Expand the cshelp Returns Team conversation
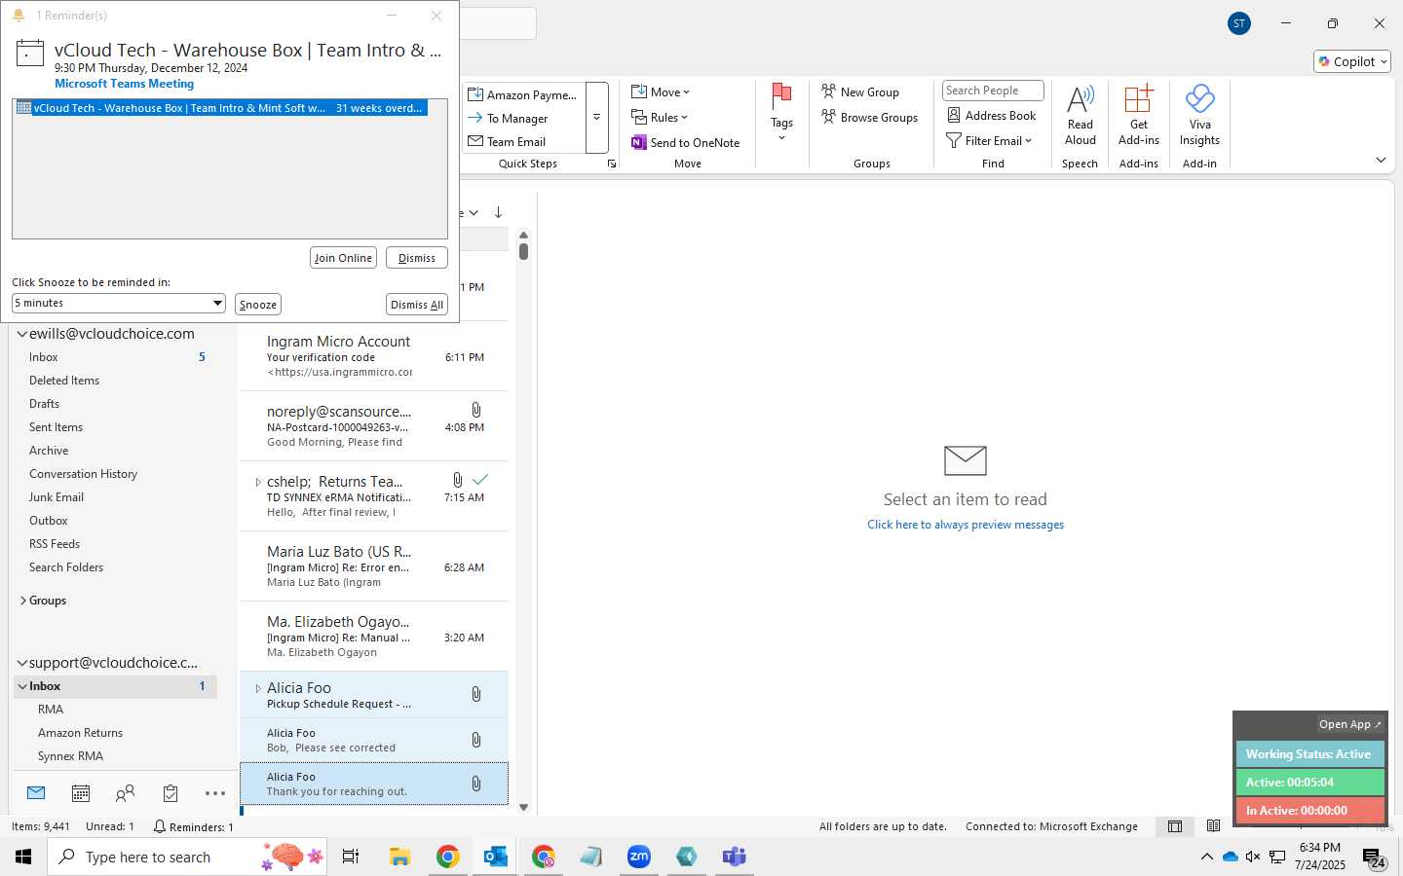The width and height of the screenshot is (1403, 876). [x=258, y=482]
